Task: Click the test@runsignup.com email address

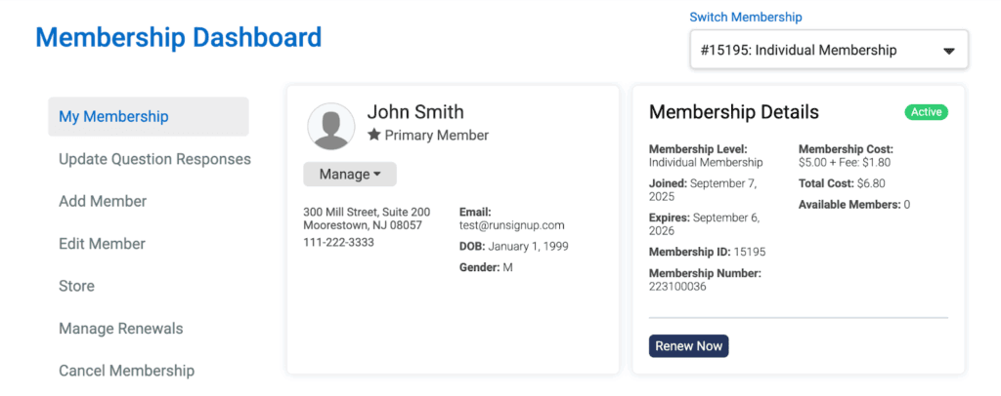Action: coord(512,225)
